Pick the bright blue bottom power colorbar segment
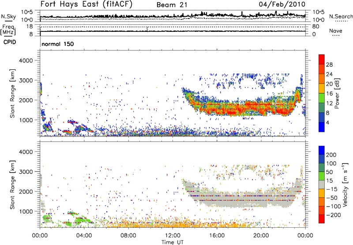This screenshot has width=353, height=245. (322, 127)
